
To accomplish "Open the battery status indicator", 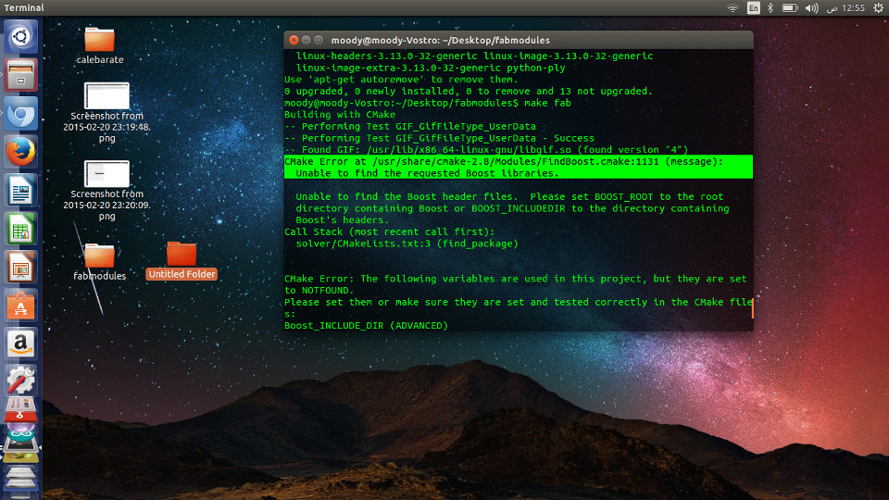I will click(790, 8).
